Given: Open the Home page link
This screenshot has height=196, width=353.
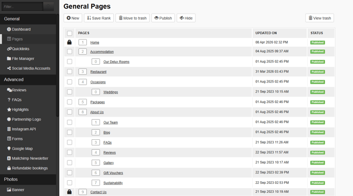Looking at the screenshot, I should tap(94, 43).
